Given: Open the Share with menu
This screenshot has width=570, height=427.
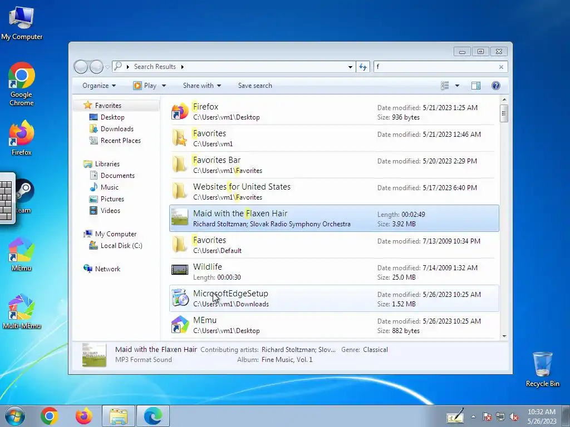Looking at the screenshot, I should coord(202,86).
